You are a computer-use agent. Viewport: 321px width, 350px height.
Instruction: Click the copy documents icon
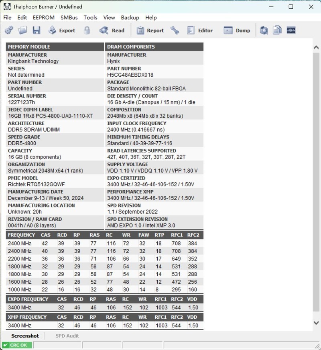coord(277,31)
